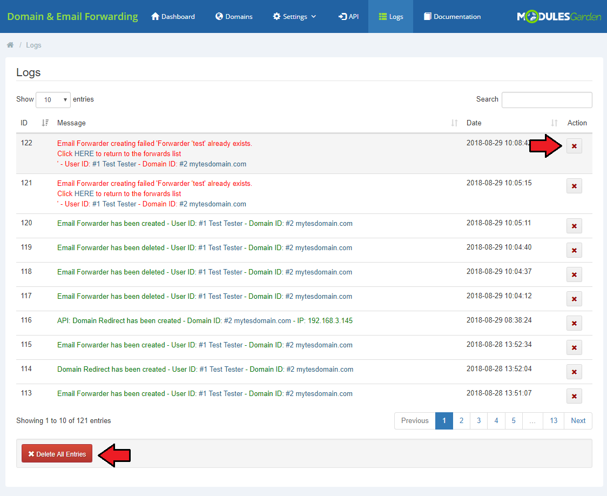The width and height of the screenshot is (607, 496).
Task: Delete log entry 117
Action: click(x=574, y=299)
